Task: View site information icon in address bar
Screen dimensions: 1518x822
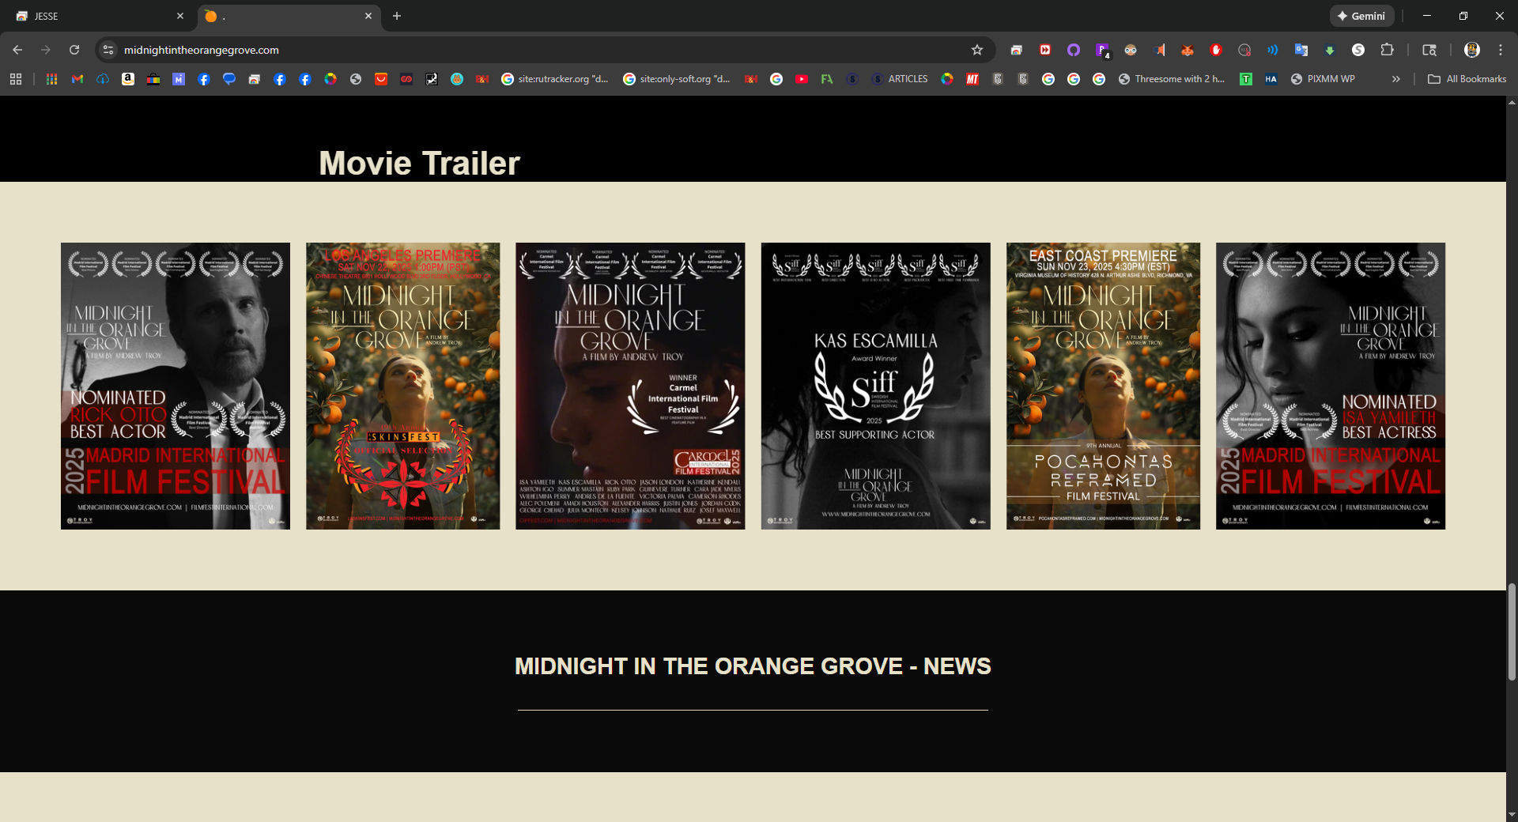Action: click(108, 50)
